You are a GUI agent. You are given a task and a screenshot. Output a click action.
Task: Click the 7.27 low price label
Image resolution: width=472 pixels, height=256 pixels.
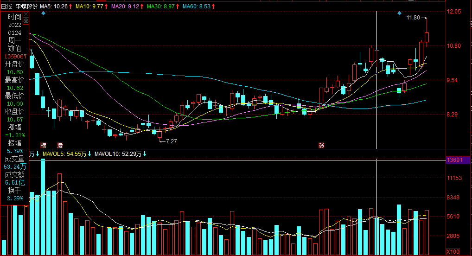point(171,141)
